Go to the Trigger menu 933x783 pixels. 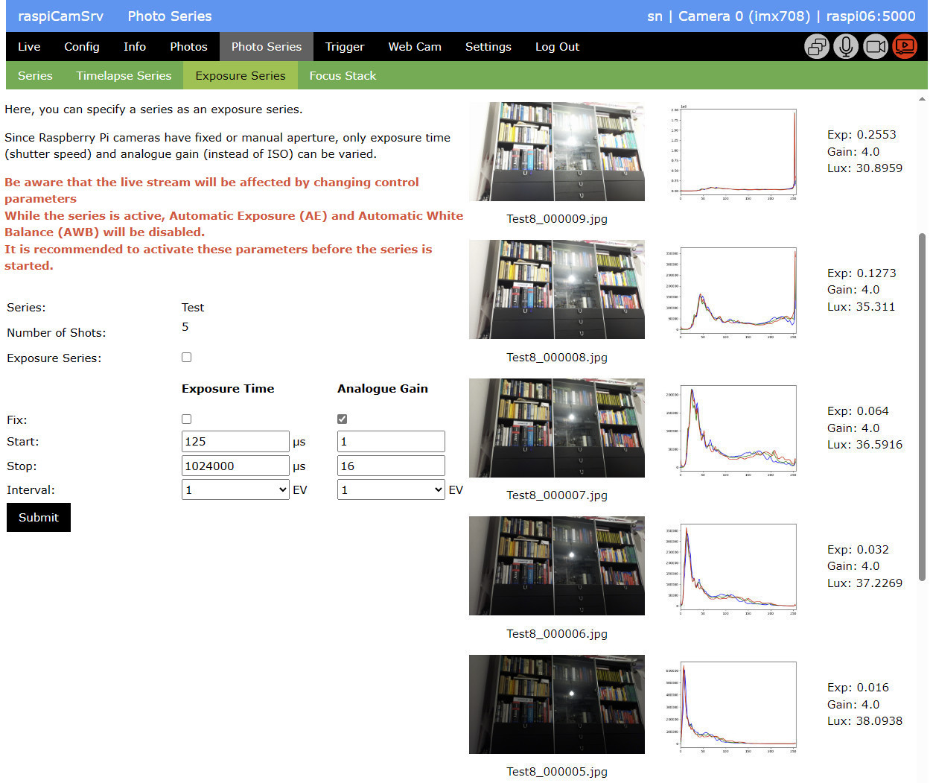click(345, 47)
